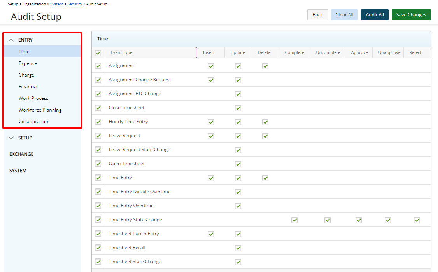Open the Work Process category
The height and width of the screenshot is (272, 438).
[33, 98]
